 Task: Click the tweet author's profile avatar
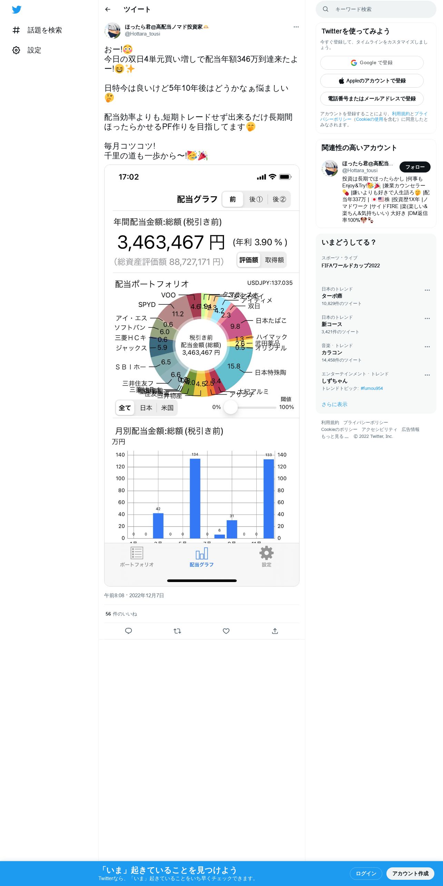point(112,30)
